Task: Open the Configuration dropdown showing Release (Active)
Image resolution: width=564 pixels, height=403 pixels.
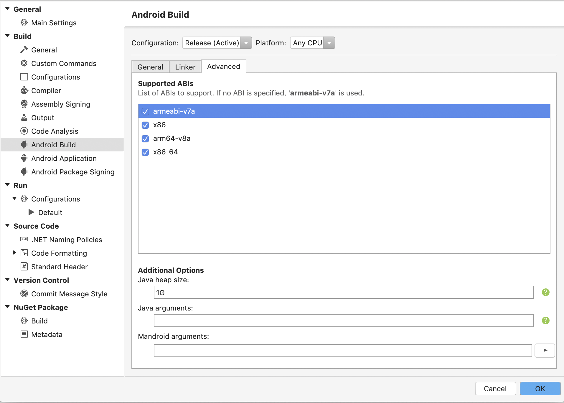Action: pos(217,43)
